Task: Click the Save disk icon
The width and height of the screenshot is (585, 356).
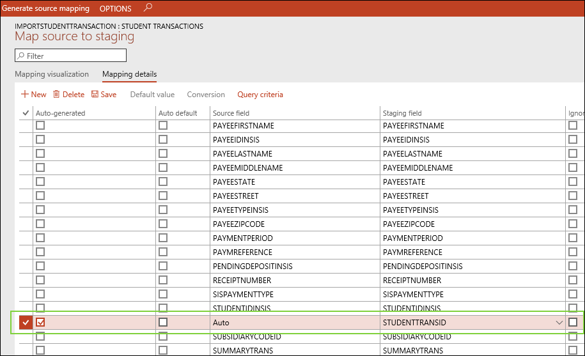Action: [95, 95]
